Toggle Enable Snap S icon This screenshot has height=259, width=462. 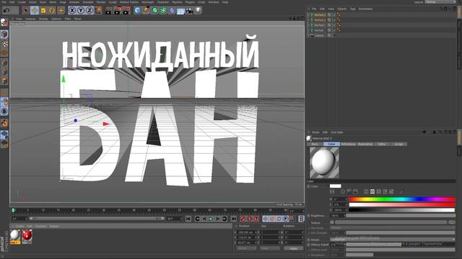[4, 112]
